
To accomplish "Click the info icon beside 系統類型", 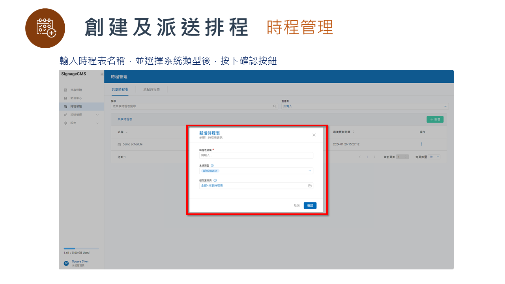I will tap(212, 166).
